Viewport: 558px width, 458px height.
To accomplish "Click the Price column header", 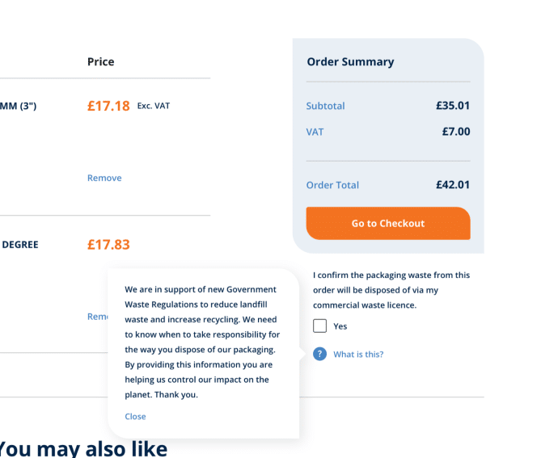I will pos(101,62).
